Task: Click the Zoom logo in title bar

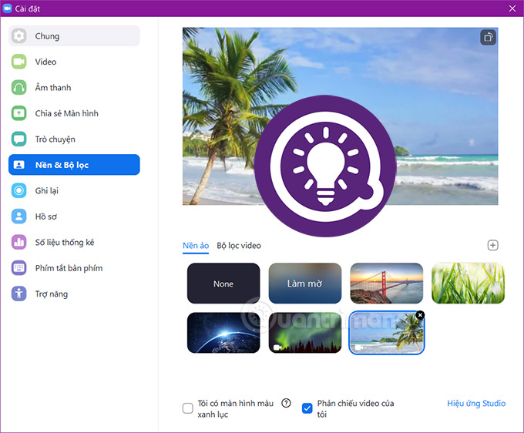Action: [7, 8]
